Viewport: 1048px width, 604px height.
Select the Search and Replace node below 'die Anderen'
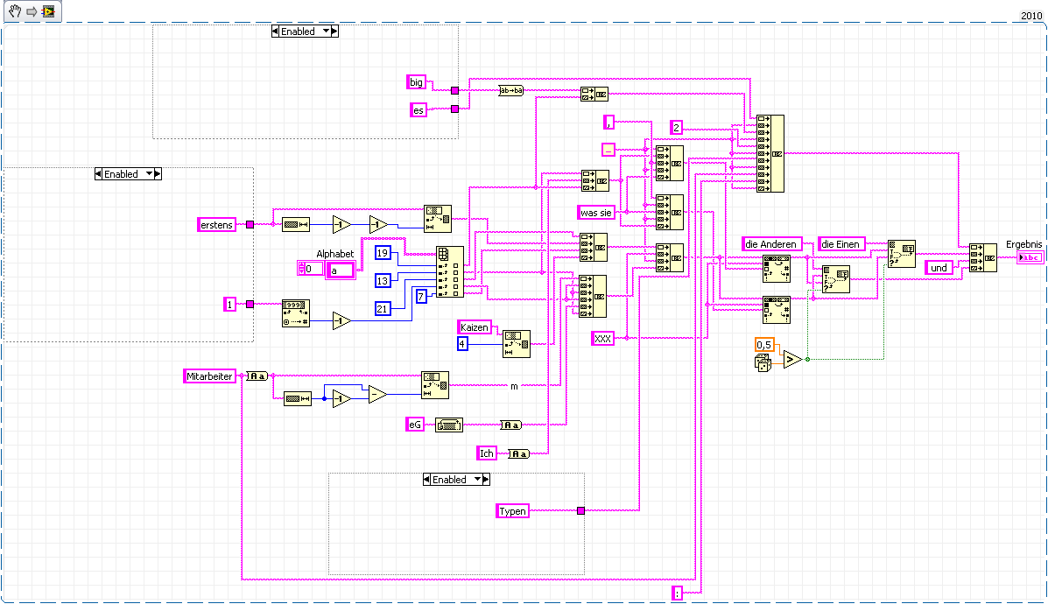(x=776, y=270)
